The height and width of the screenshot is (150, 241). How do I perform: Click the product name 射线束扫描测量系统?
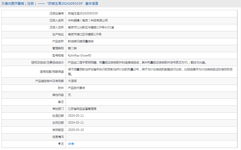point(81,41)
